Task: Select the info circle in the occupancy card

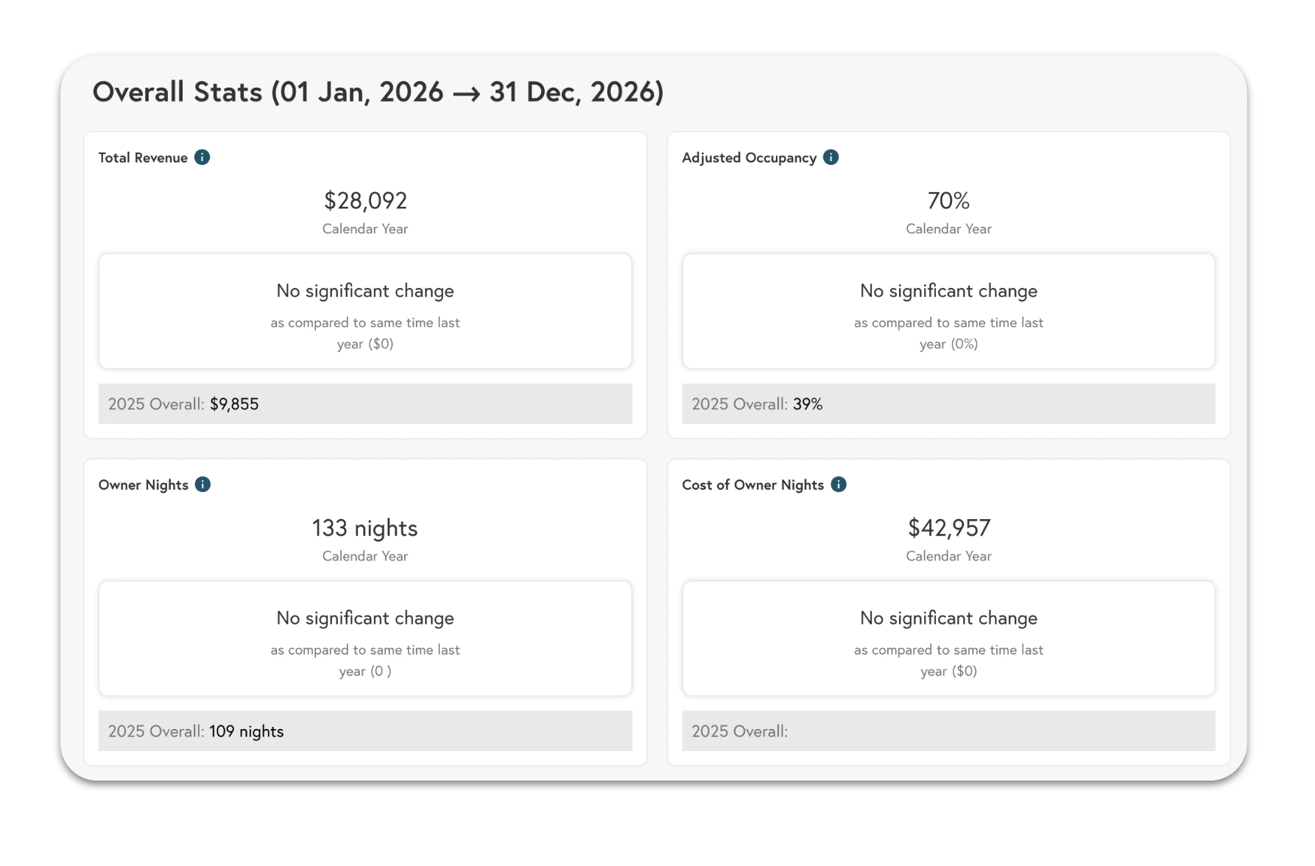Action: 831,157
